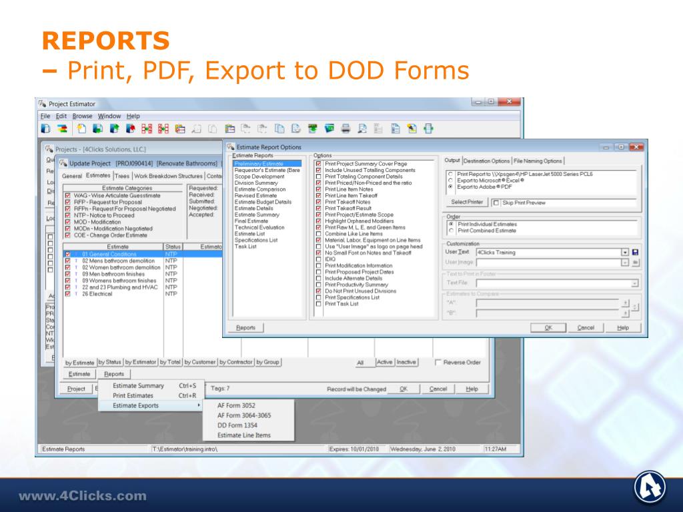This screenshot has height=512, width=683.
Task: Click the print preview magnifier toolbar icon
Action: pyautogui.click(x=362, y=129)
